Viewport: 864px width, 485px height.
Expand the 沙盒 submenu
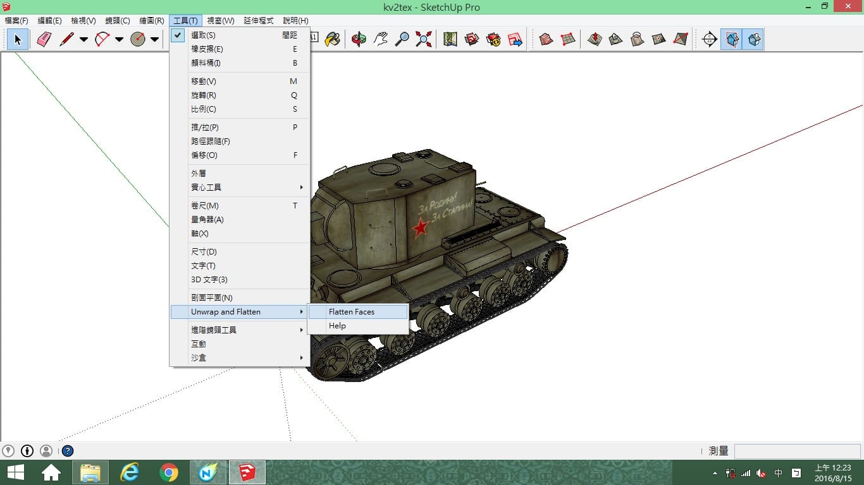tap(240, 358)
